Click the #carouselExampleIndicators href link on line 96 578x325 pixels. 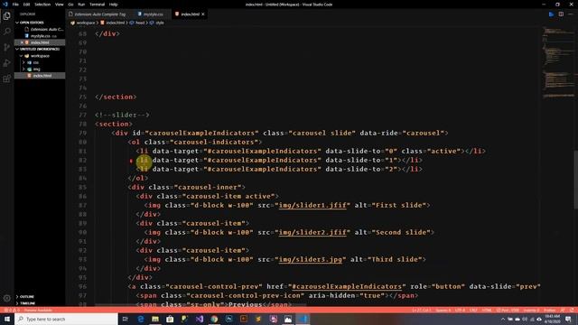pyautogui.click(x=347, y=287)
